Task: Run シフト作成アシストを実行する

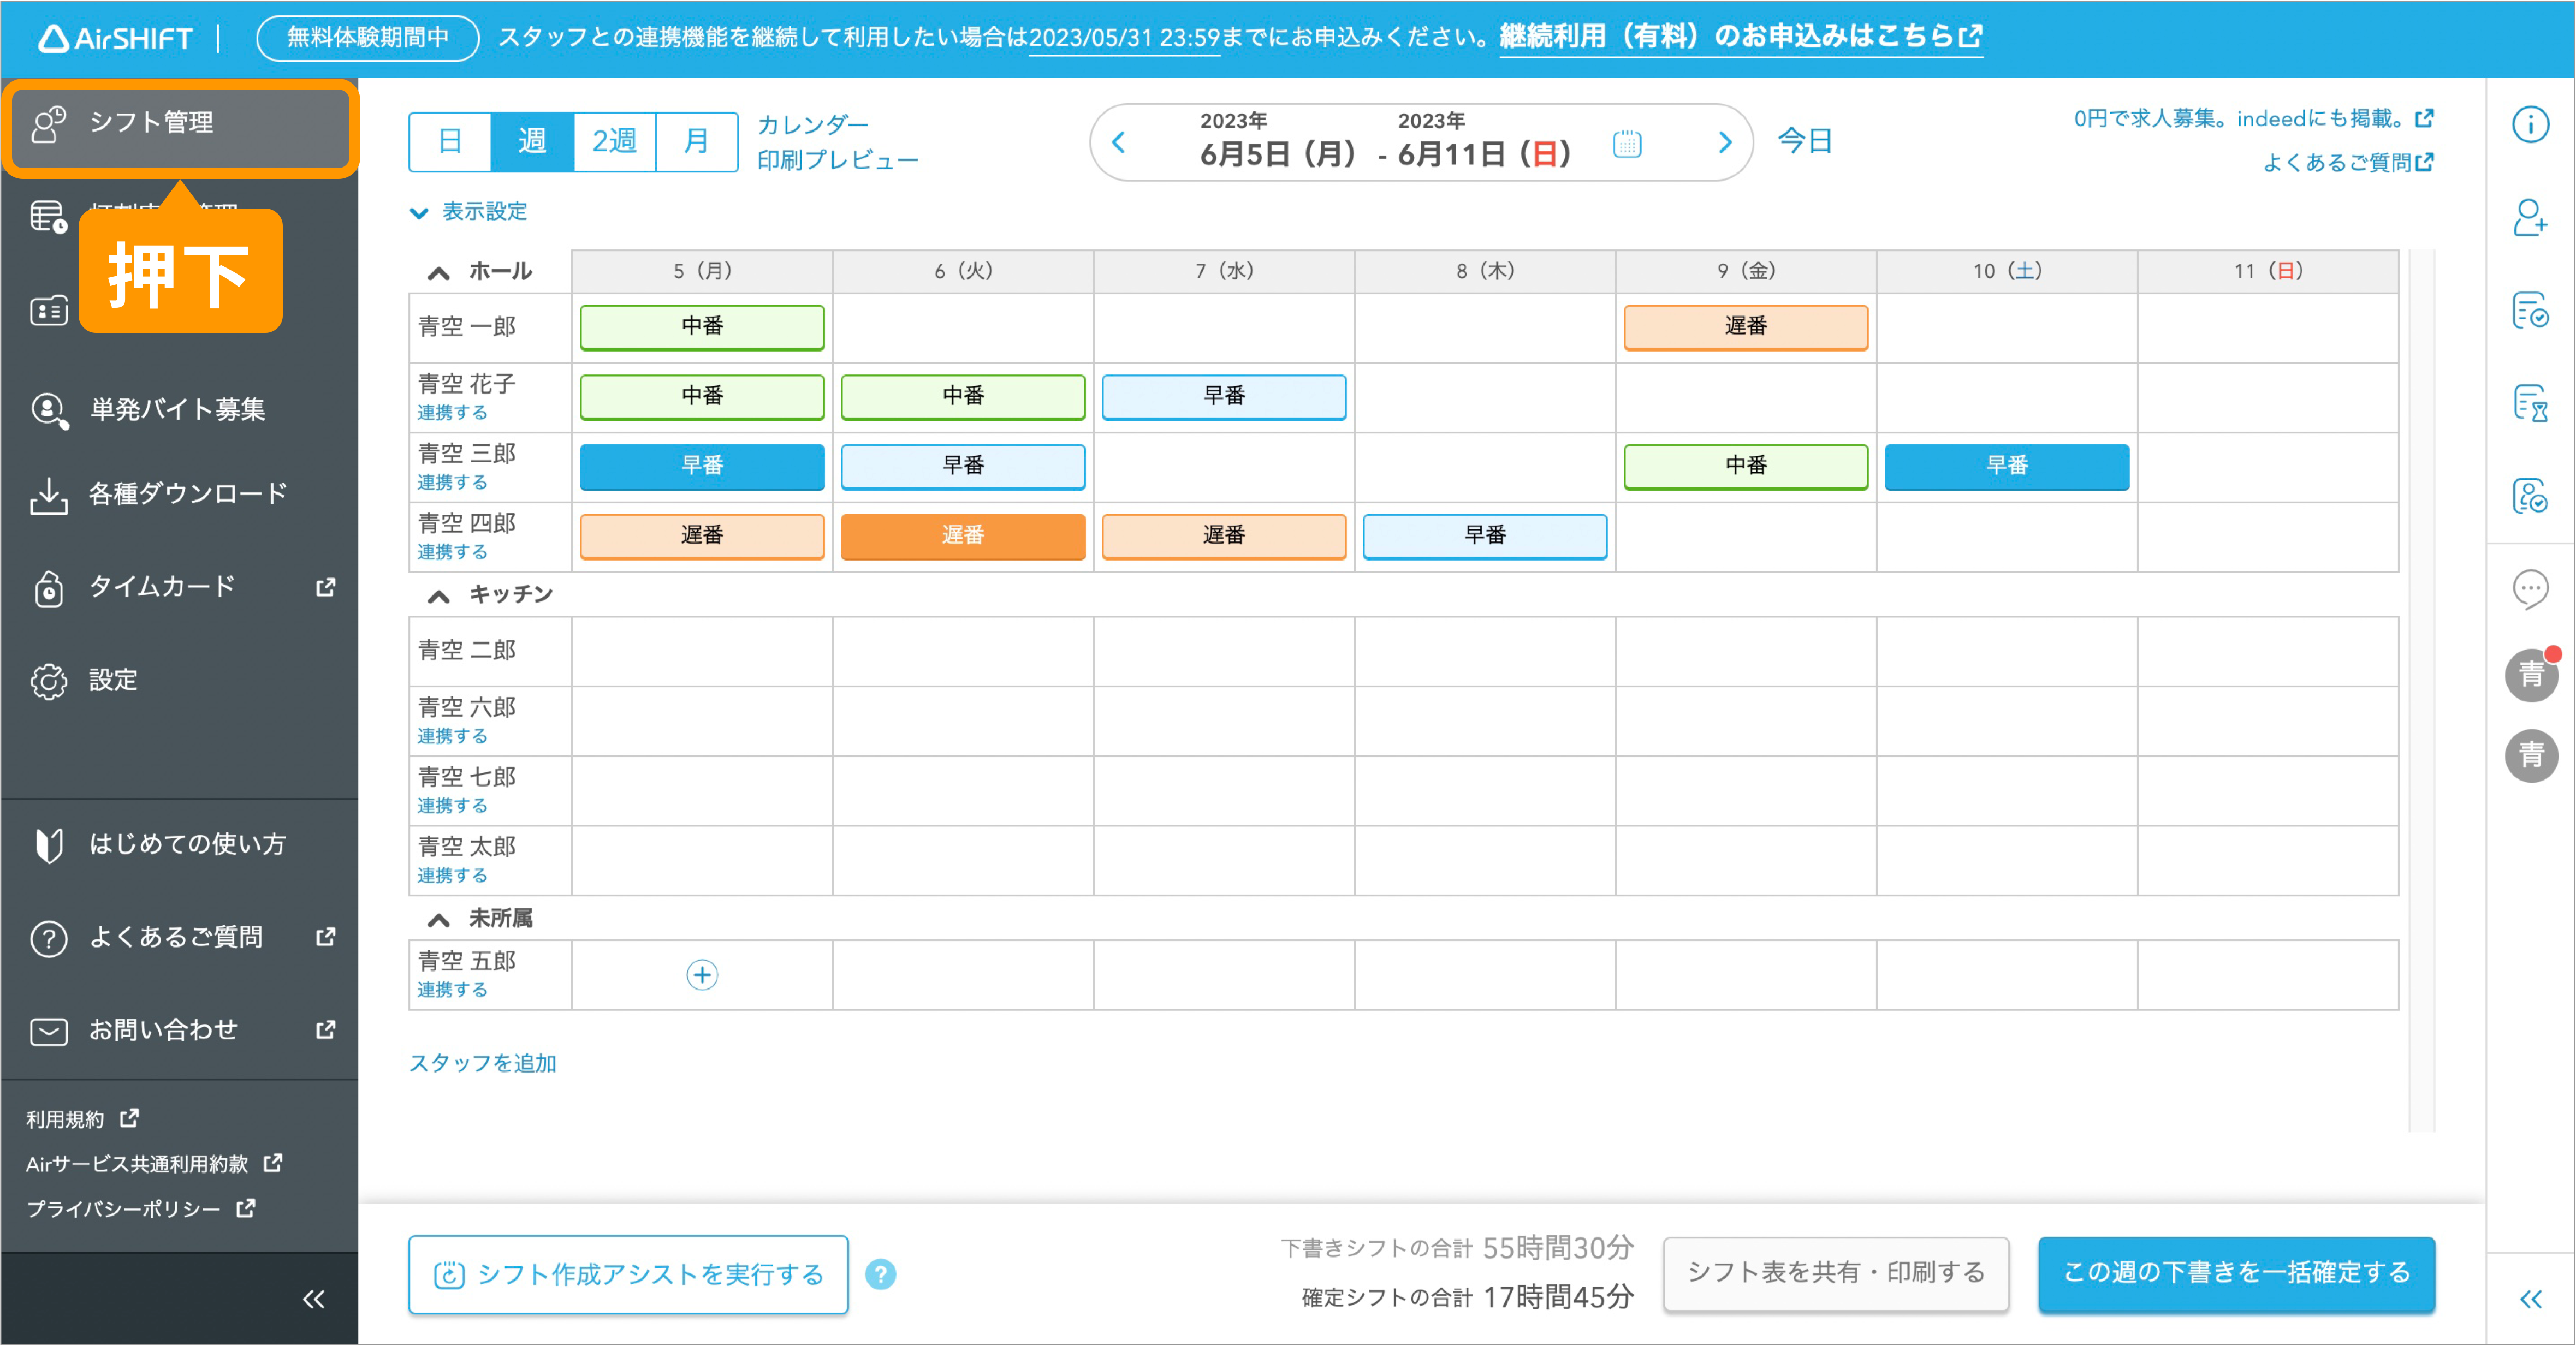Action: click(628, 1274)
